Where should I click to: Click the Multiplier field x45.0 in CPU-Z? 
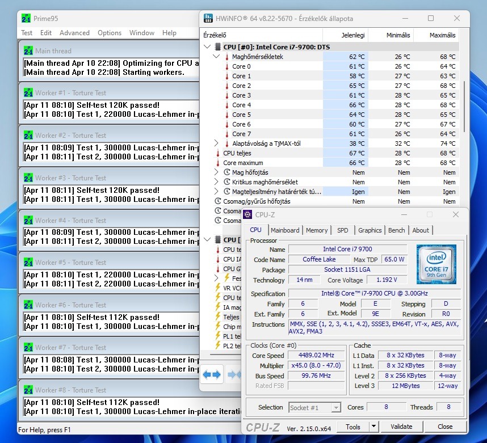(x=316, y=365)
